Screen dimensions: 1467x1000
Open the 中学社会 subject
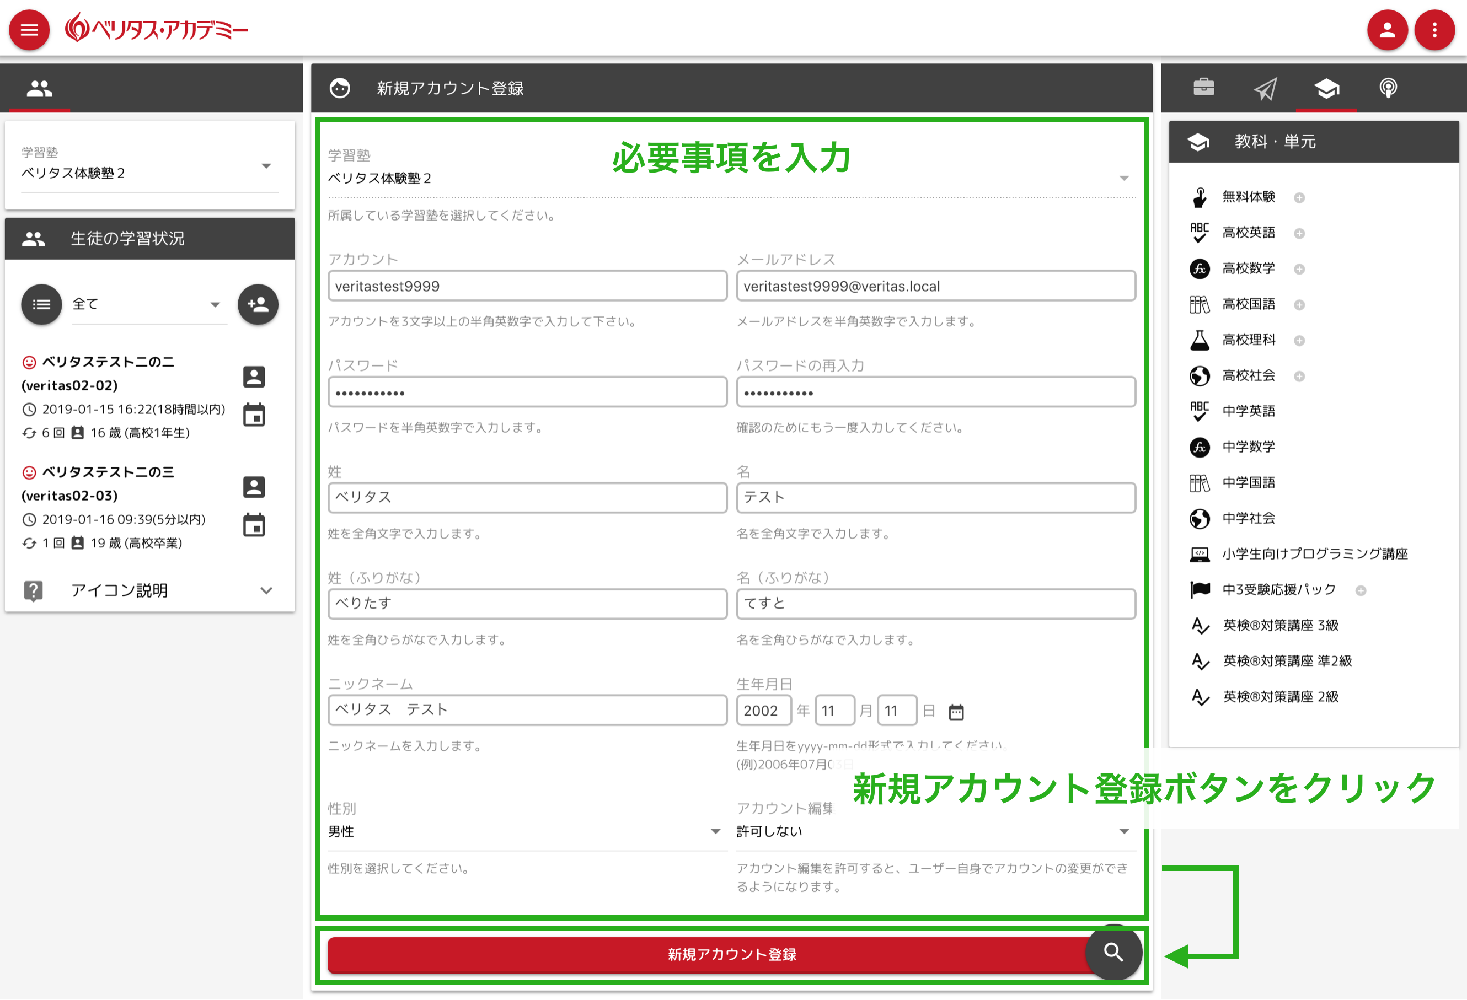1248,519
